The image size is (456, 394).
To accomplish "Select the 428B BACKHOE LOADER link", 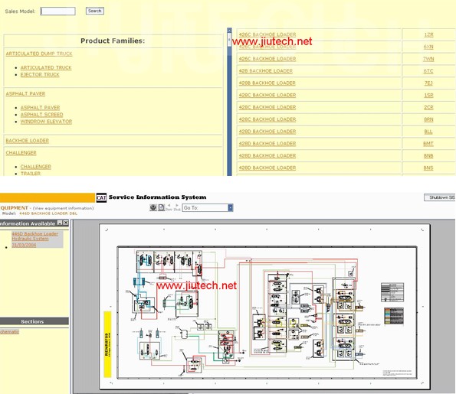I will coord(267,83).
